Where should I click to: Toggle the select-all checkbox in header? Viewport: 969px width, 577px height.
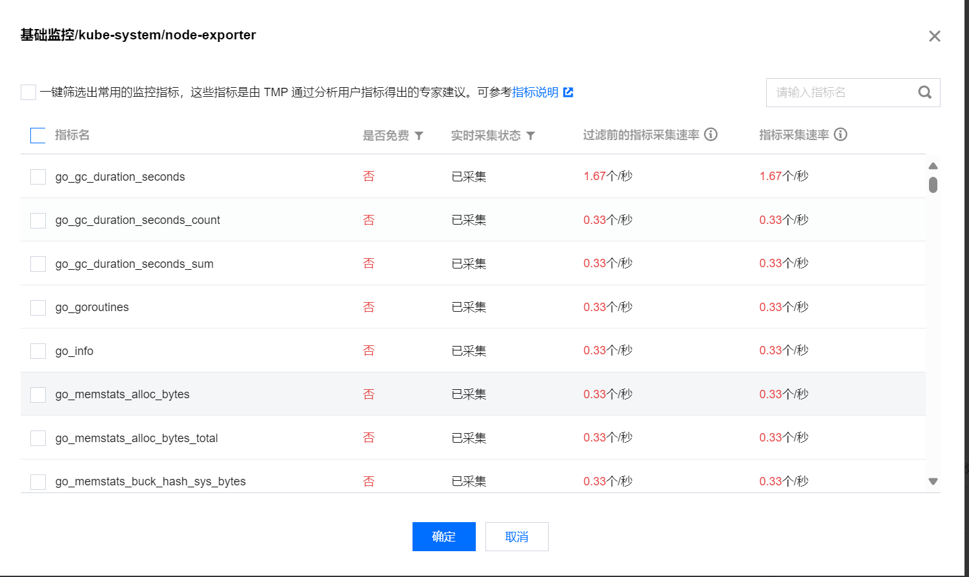(37, 136)
